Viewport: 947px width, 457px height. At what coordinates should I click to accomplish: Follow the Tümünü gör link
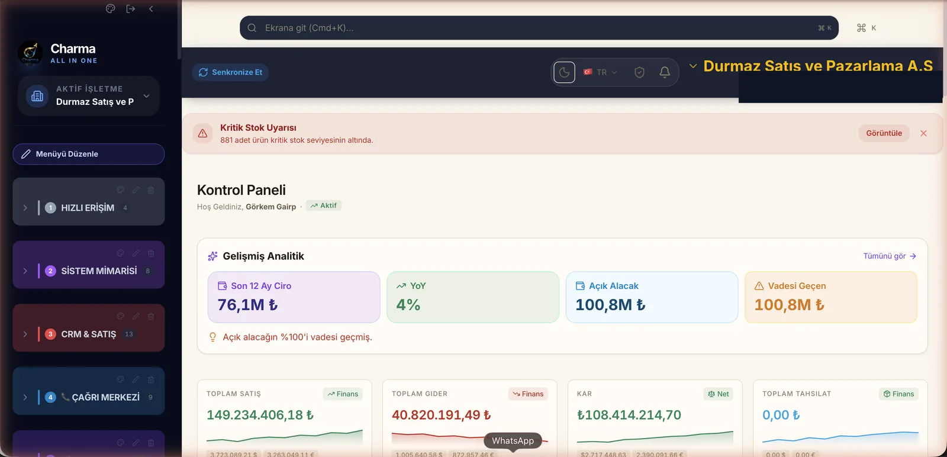point(890,256)
